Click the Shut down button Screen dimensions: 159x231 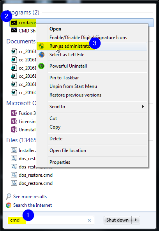117,220
